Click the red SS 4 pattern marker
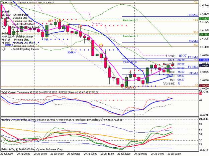The image size is (209, 156). click(x=51, y=21)
